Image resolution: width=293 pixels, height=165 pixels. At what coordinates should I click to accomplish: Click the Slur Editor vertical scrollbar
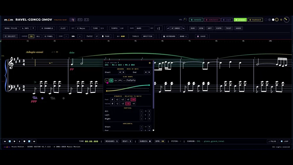click(x=154, y=85)
